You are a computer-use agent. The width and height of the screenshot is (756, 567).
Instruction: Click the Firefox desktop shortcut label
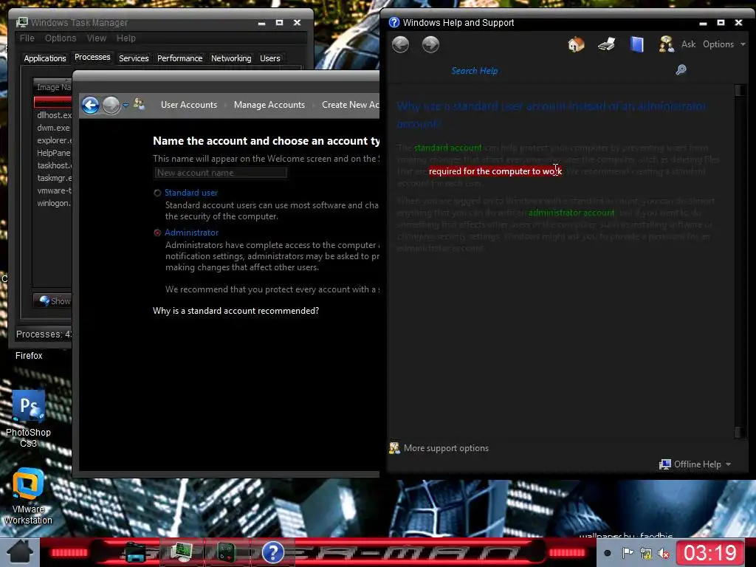pos(29,356)
